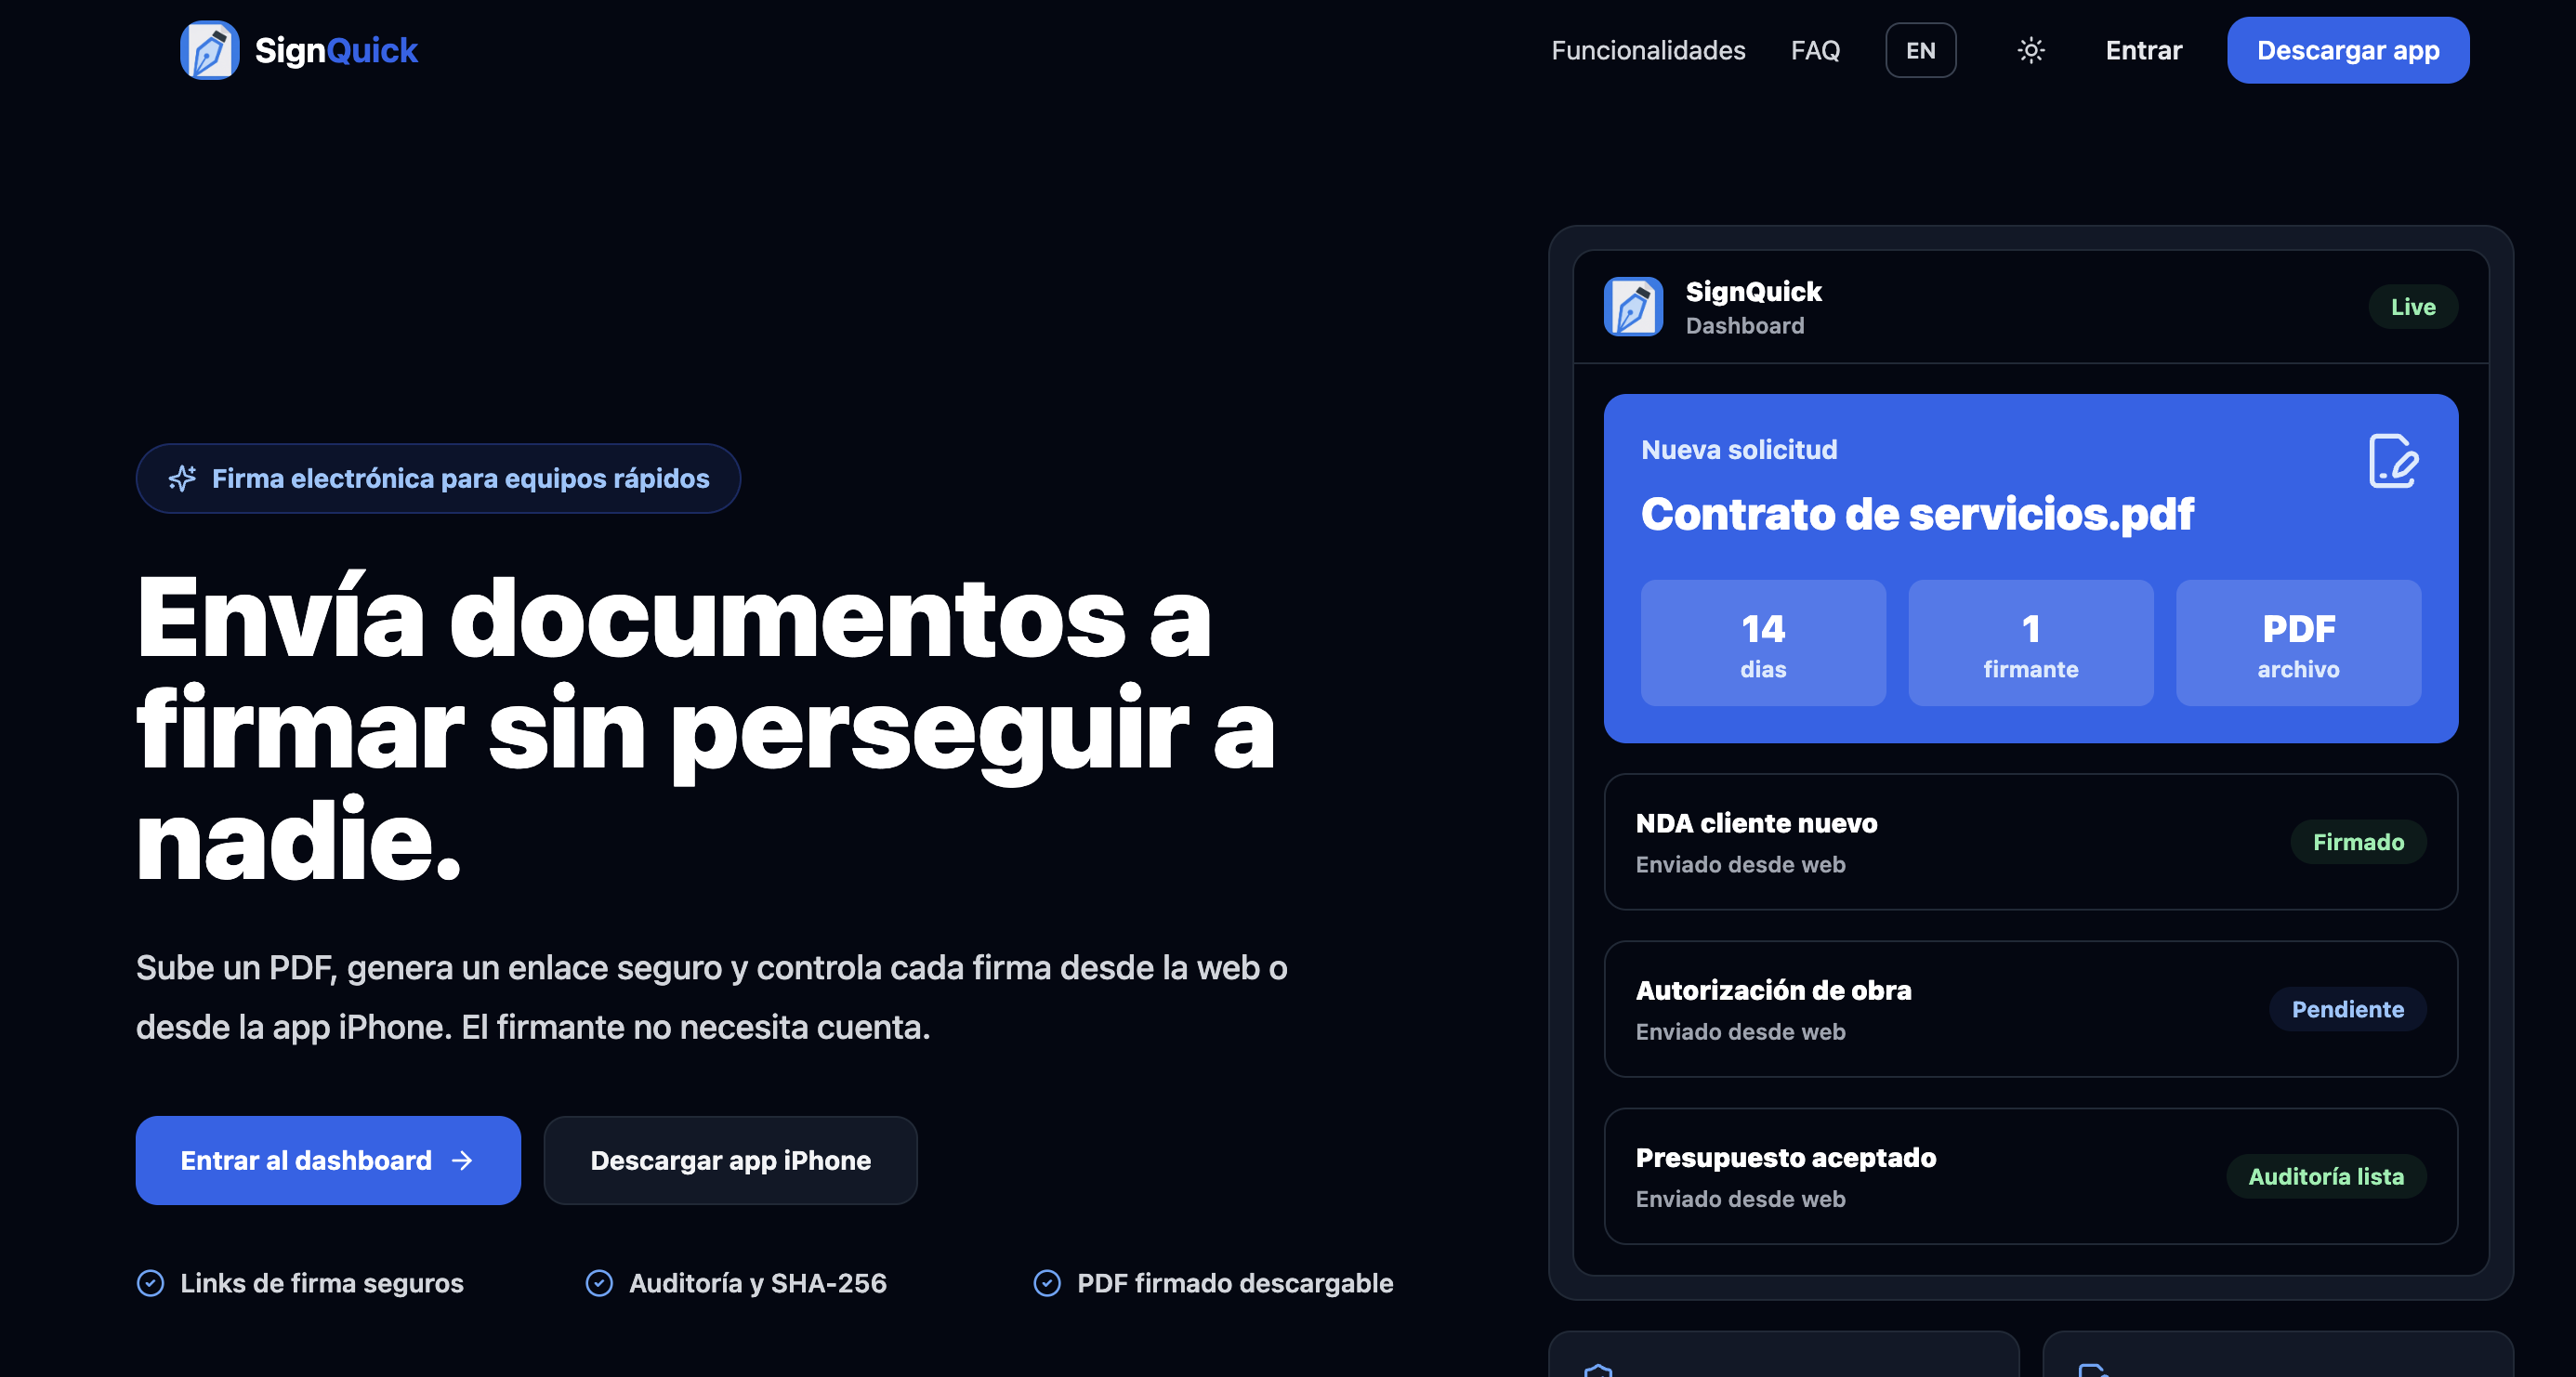2576x1377 pixels.
Task: Click the 'Auditoría lista' status badge
Action: coord(2326,1176)
